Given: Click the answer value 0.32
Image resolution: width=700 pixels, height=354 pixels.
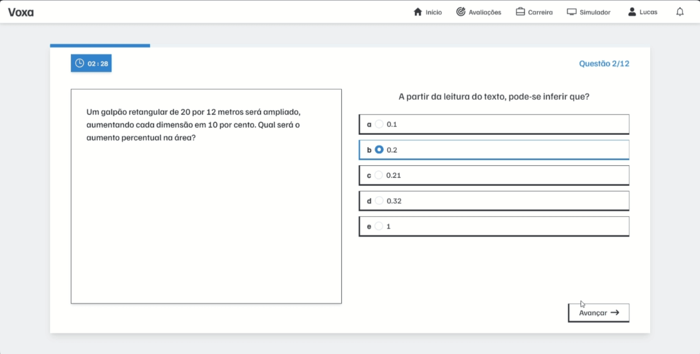Looking at the screenshot, I should coord(394,201).
